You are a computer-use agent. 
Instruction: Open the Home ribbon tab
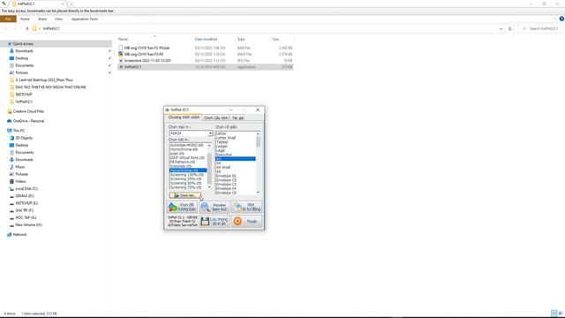(x=25, y=19)
